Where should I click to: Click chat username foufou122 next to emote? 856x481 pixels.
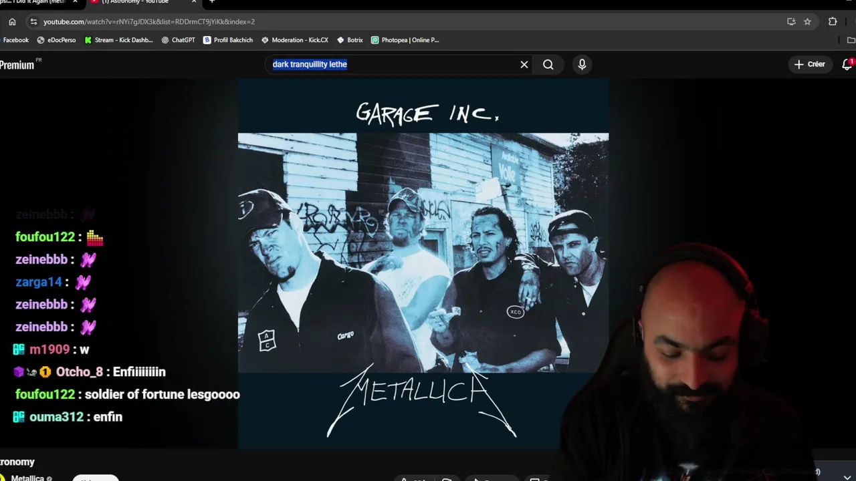[45, 237]
